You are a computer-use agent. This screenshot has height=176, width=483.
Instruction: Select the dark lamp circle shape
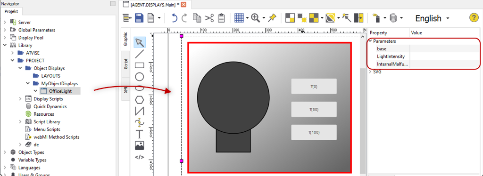[233, 97]
